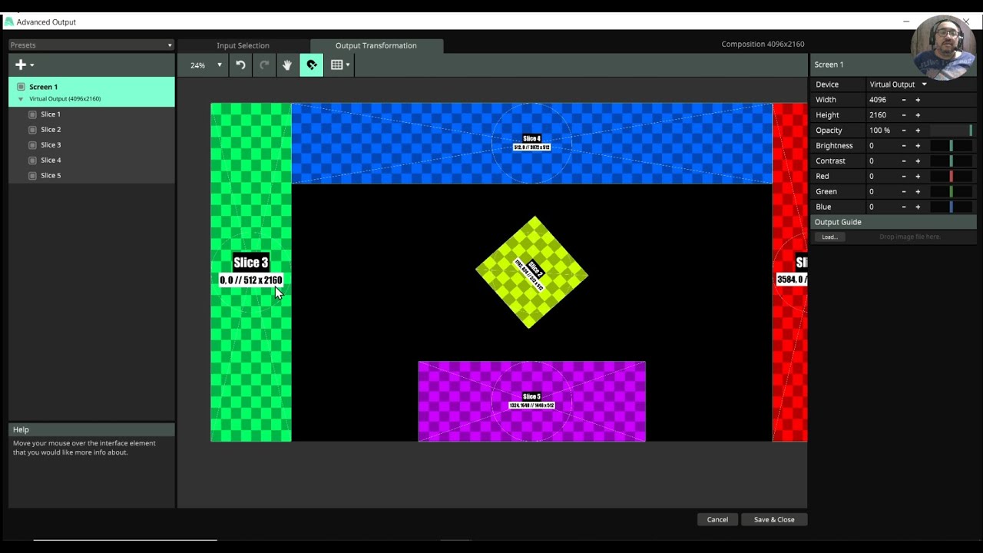Image resolution: width=983 pixels, height=553 pixels.
Task: Click the Opacity value 100 %
Action: [882, 131]
